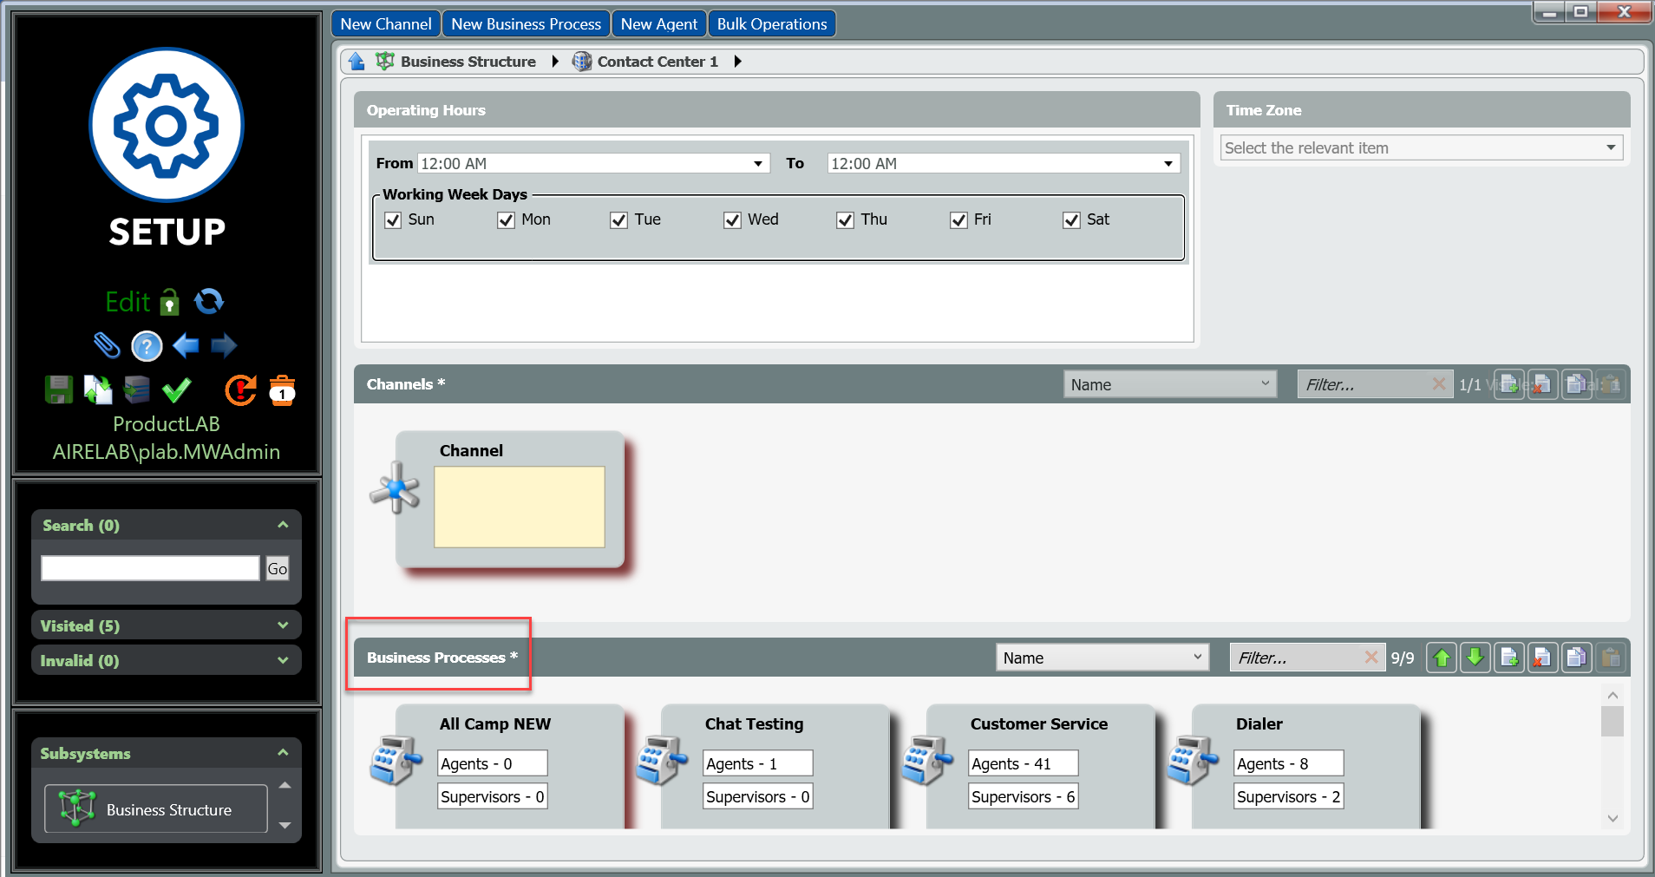
Task: Click the paperclip attachment icon
Action: 106,345
